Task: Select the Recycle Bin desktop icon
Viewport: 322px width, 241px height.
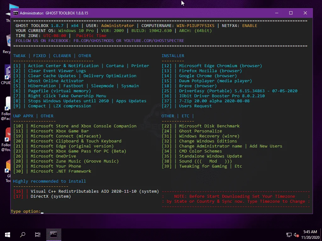Action: [x=7, y=44]
